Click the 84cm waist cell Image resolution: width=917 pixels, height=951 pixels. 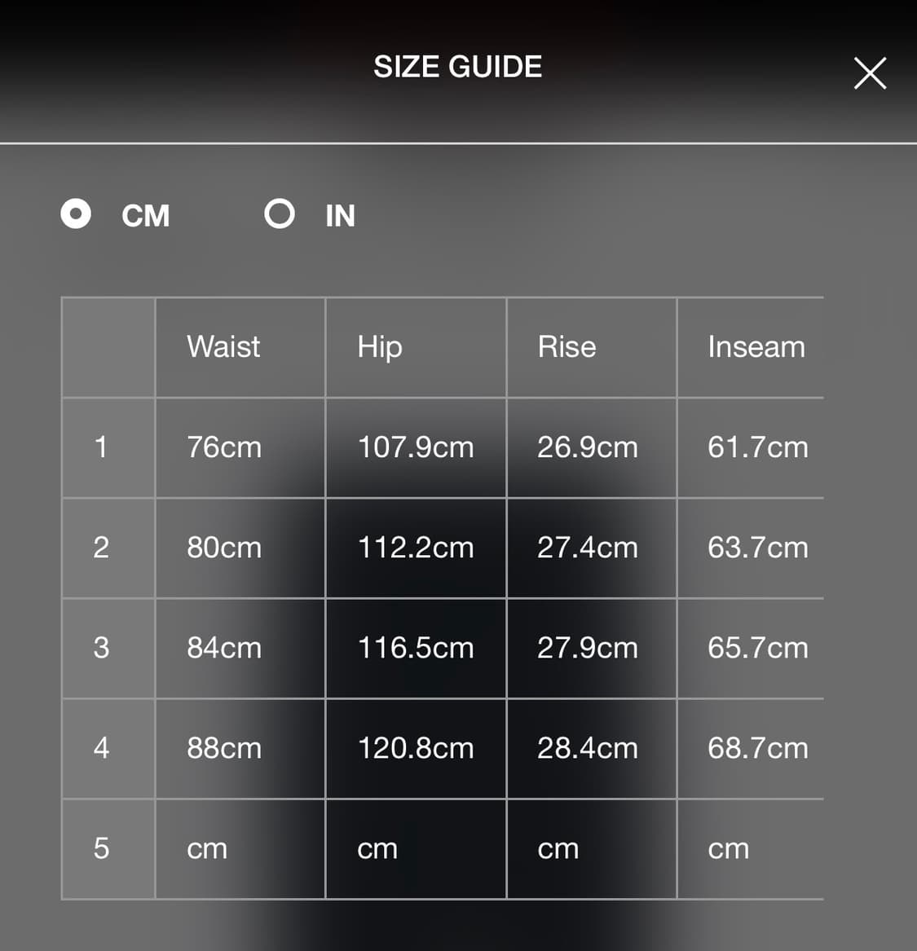224,648
